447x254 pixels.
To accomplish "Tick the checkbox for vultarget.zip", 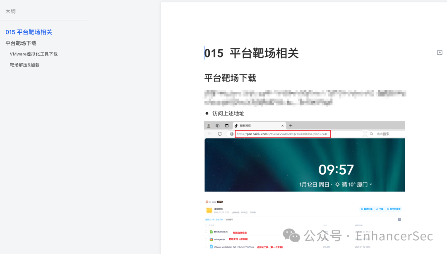I will coord(206,240).
